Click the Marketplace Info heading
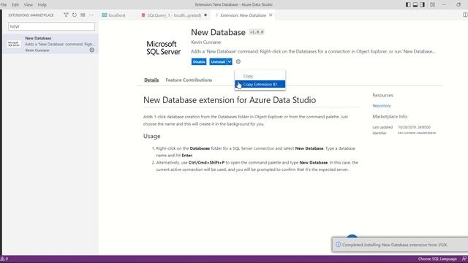Screen dimensions: 468x263 (390, 117)
